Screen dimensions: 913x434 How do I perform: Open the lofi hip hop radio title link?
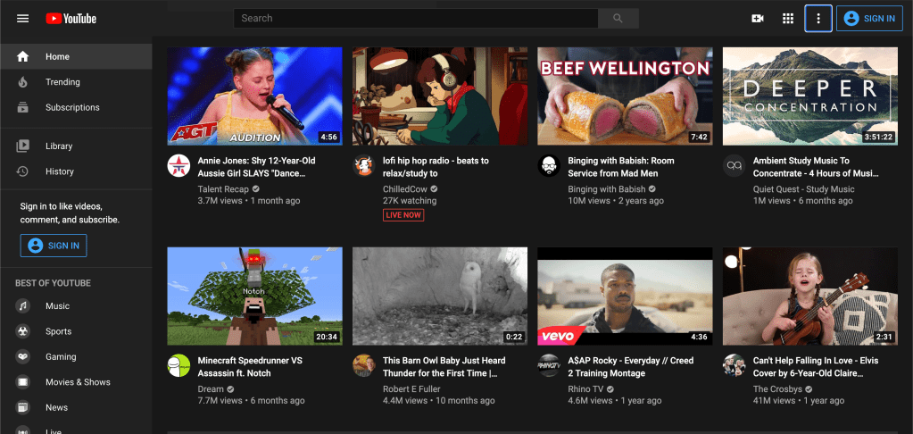click(436, 166)
